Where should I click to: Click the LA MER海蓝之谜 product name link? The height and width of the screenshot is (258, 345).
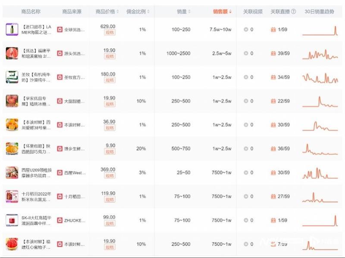point(38,30)
